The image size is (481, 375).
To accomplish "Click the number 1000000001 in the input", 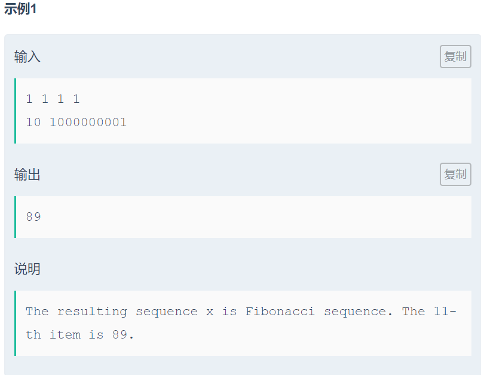I will point(88,123).
